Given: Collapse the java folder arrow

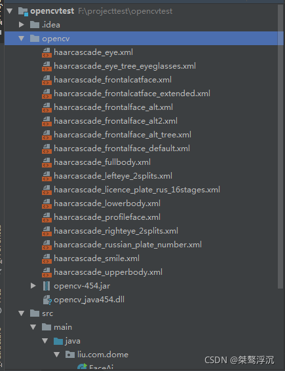Looking at the screenshot, I should tap(45, 341).
